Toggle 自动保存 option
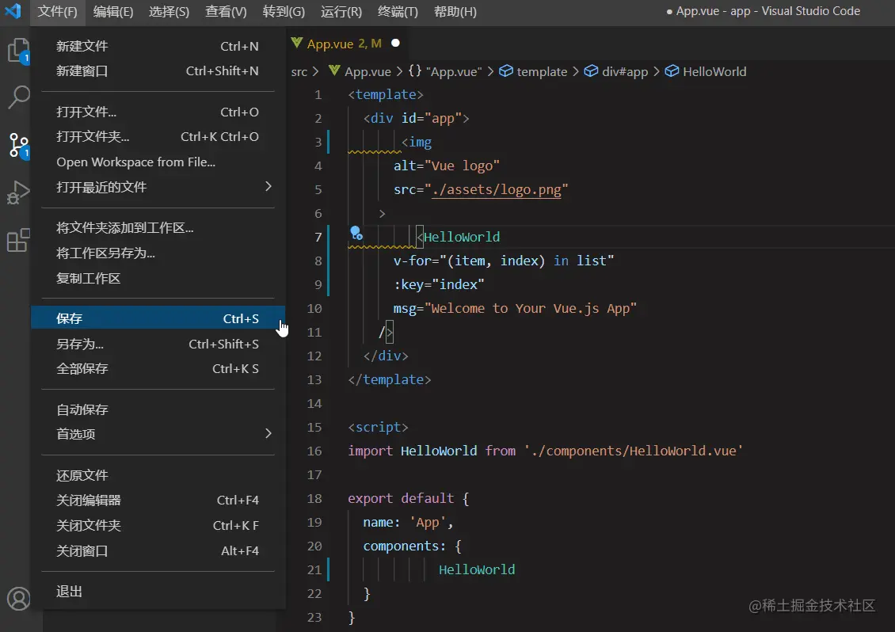 tap(158, 409)
